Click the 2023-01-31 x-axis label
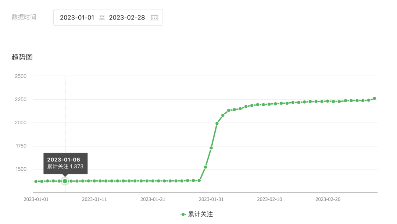This screenshot has width=397, height=224. (211, 199)
